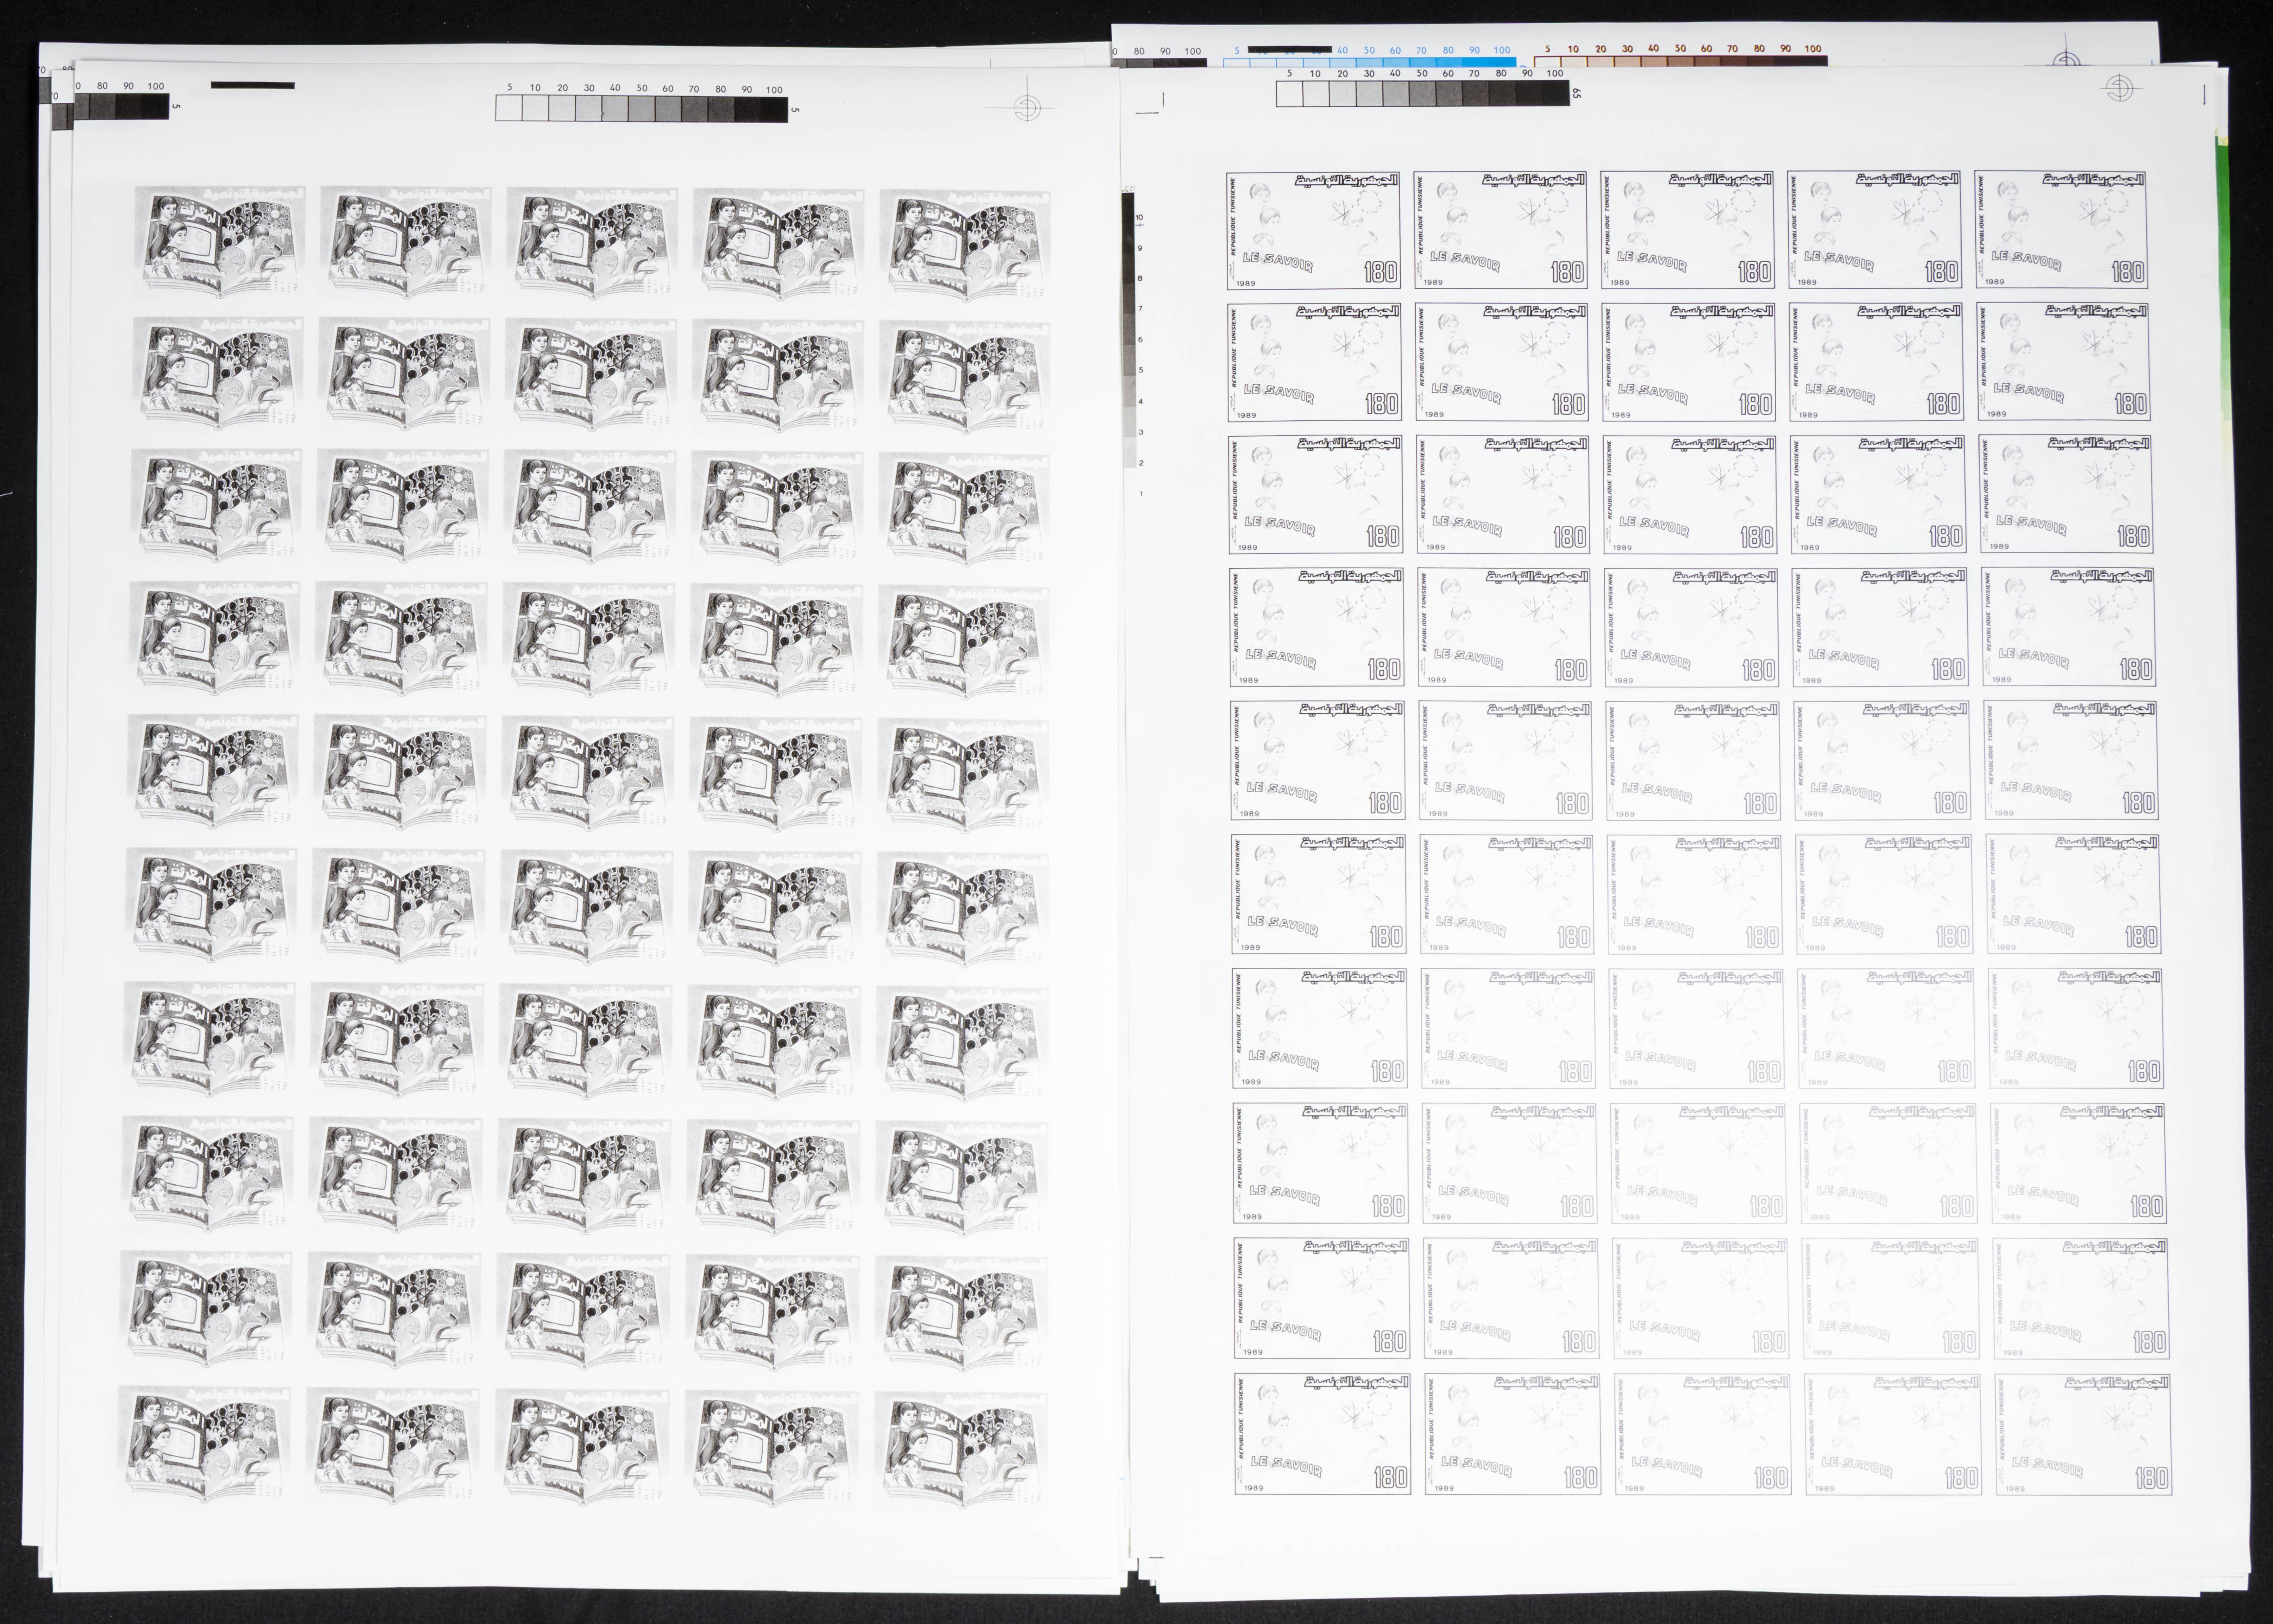The width and height of the screenshot is (2273, 1624).
Task: Pick the 40 patch on the LE SAVOIR sheet's grayscale bar
Action: pos(1395,94)
